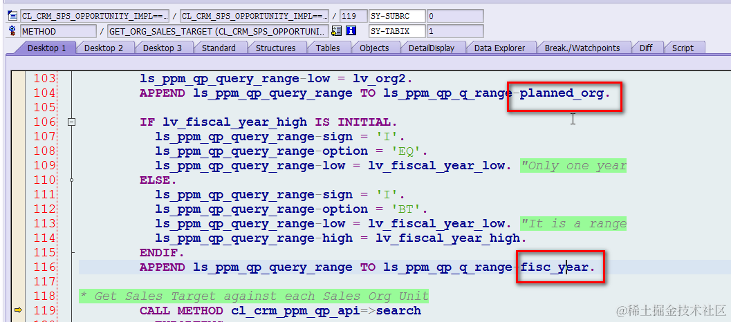Click the SY-SUBRC field

tap(397, 16)
